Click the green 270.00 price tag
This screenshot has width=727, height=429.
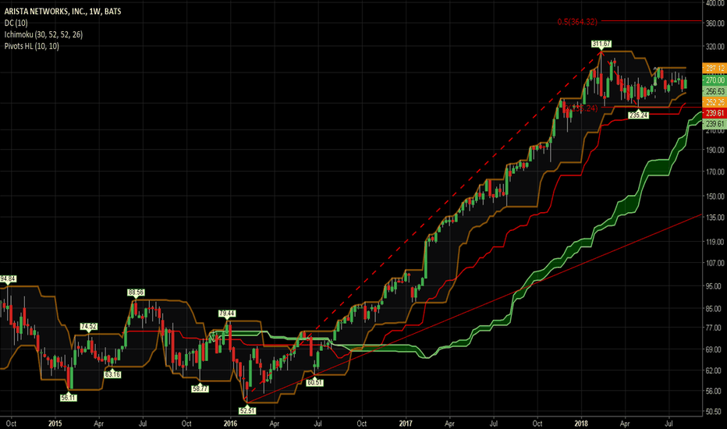pyautogui.click(x=715, y=80)
